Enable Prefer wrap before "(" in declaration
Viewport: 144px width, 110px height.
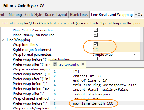point(95,59)
